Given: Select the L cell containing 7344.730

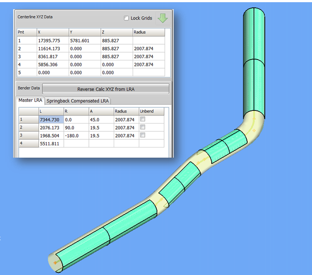Looking at the screenshot, I should click(50, 120).
